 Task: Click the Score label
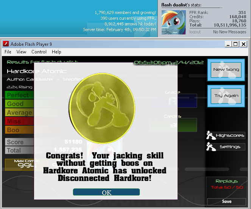pyautogui.click(x=15, y=142)
